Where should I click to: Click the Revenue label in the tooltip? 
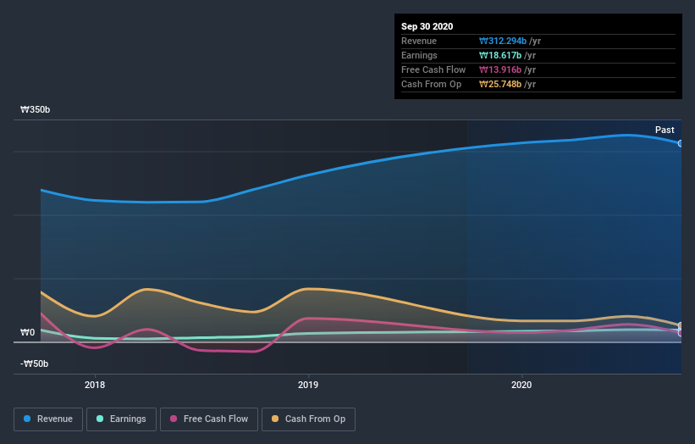(419, 41)
